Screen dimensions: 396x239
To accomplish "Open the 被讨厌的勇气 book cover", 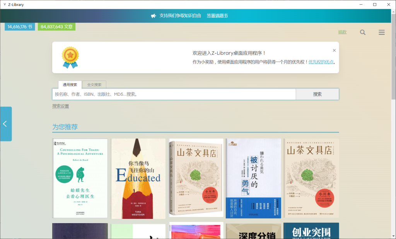I will 253,178.
